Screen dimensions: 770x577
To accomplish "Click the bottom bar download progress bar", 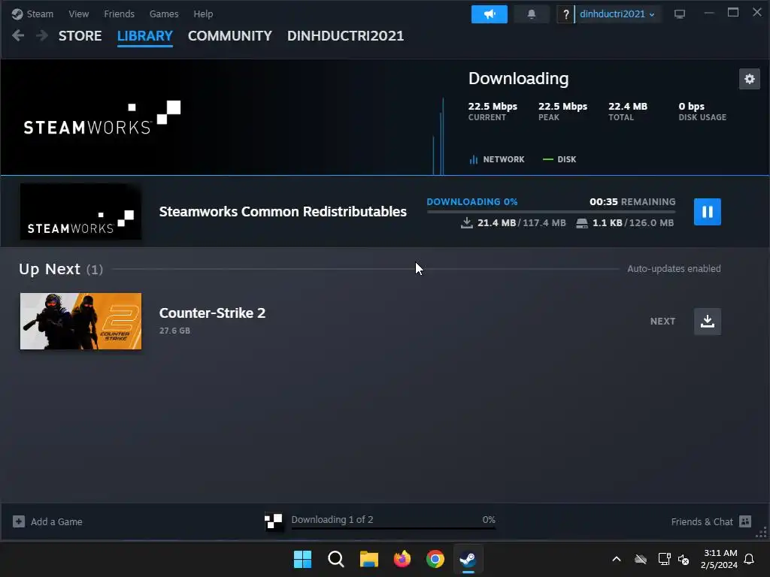I will coord(393,529).
